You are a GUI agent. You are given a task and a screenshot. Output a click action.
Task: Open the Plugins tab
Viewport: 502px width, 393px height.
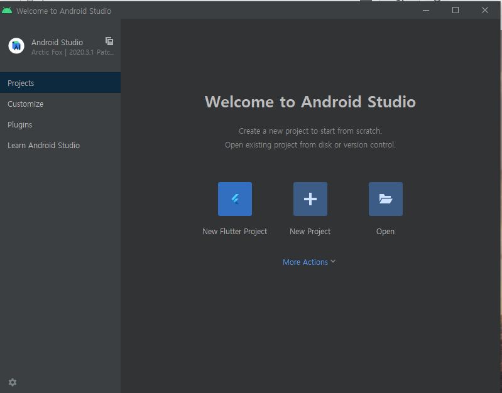[x=60, y=124]
